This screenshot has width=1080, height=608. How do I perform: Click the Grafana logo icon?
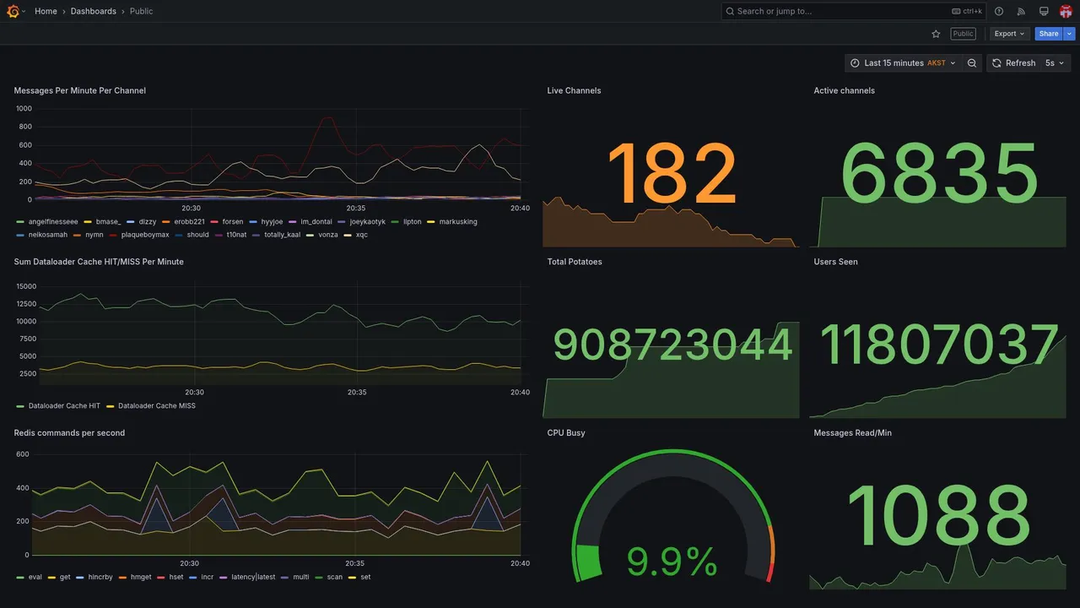coord(13,11)
